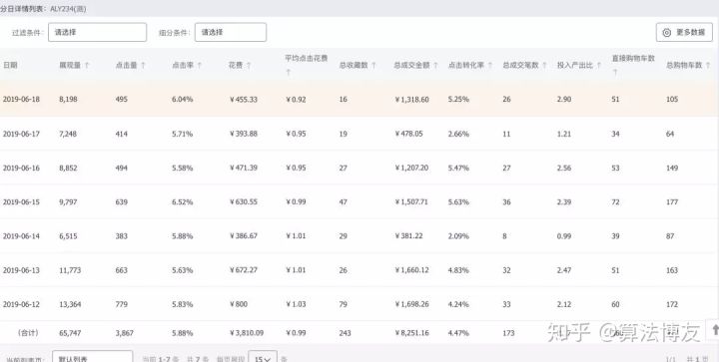This screenshot has height=362, width=719.
Task: Select the 2019-06-15 date cell
Action: click(21, 202)
